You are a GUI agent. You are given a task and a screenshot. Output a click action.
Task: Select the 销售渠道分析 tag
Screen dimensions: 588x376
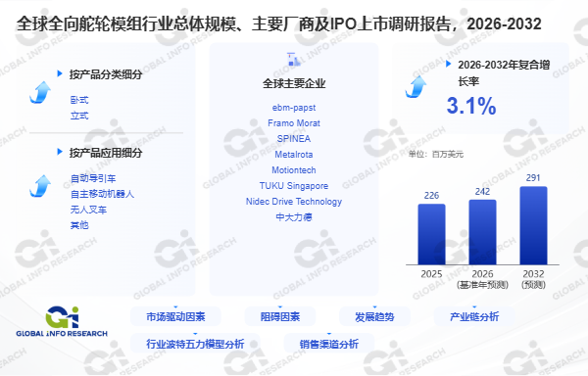tap(329, 344)
